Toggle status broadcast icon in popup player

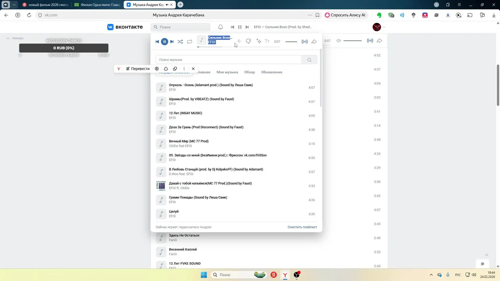305,41
